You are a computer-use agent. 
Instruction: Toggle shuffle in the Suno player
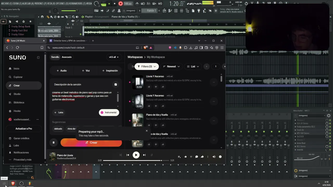[120, 155]
